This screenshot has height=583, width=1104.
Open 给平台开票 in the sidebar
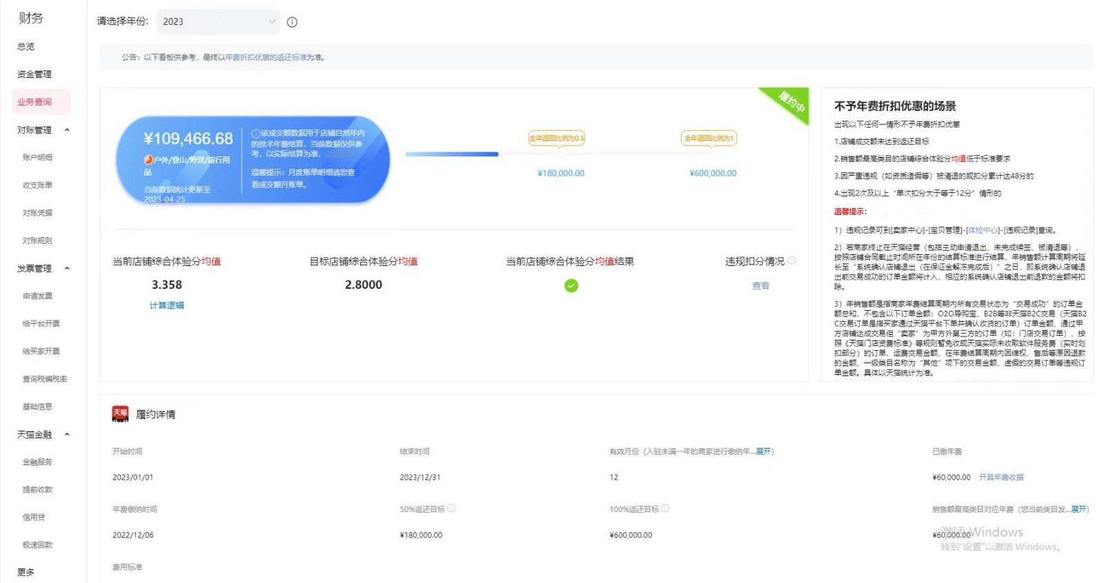click(x=41, y=323)
